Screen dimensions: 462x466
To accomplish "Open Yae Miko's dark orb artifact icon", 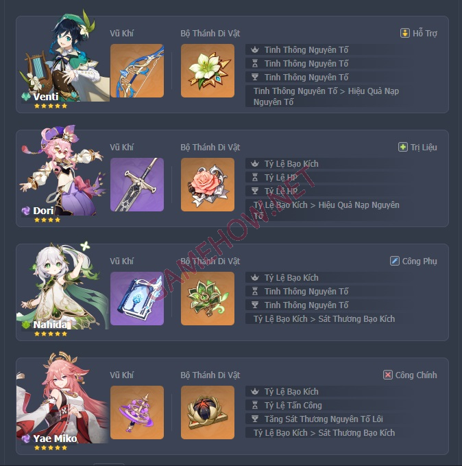I will (208, 412).
